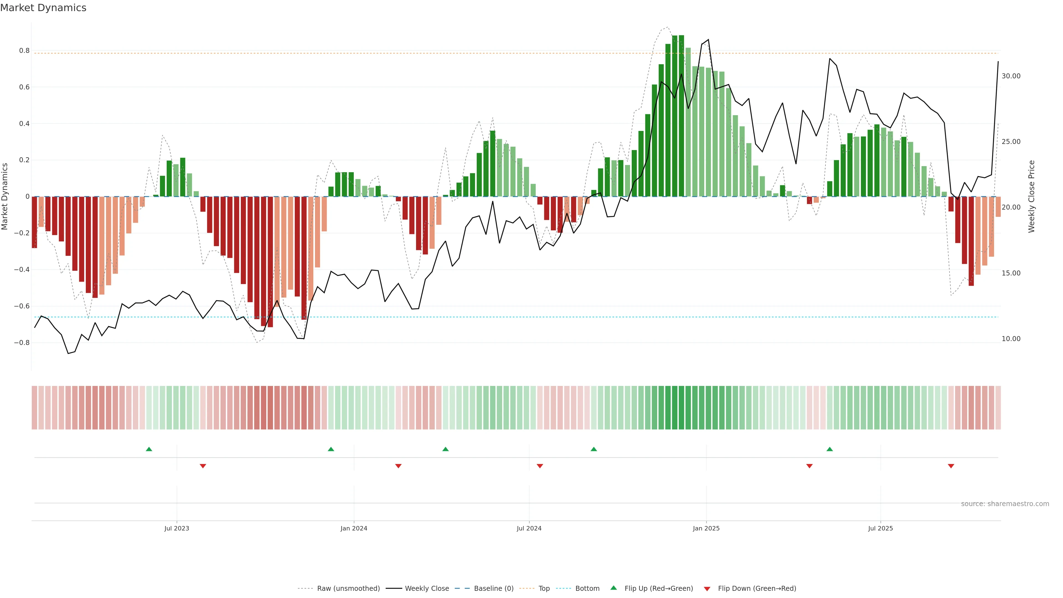Viewport: 1063px width, 598px height.
Task: Click the first green Flip Up triangle marker
Action: click(149, 449)
